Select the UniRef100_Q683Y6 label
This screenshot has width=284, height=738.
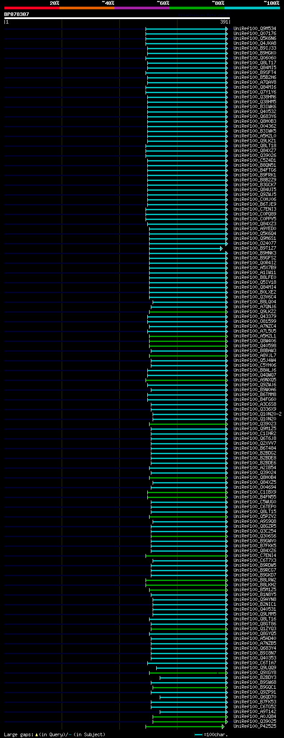(255, 117)
